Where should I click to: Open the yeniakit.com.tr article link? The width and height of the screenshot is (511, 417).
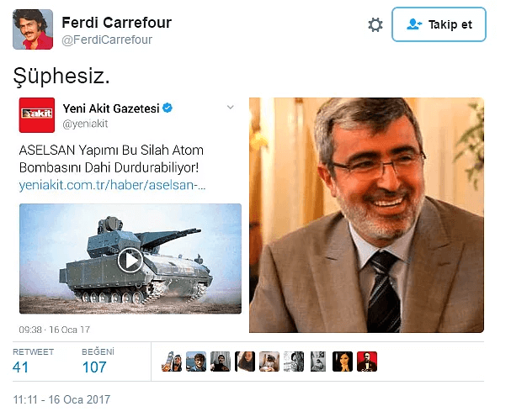pyautogui.click(x=113, y=185)
